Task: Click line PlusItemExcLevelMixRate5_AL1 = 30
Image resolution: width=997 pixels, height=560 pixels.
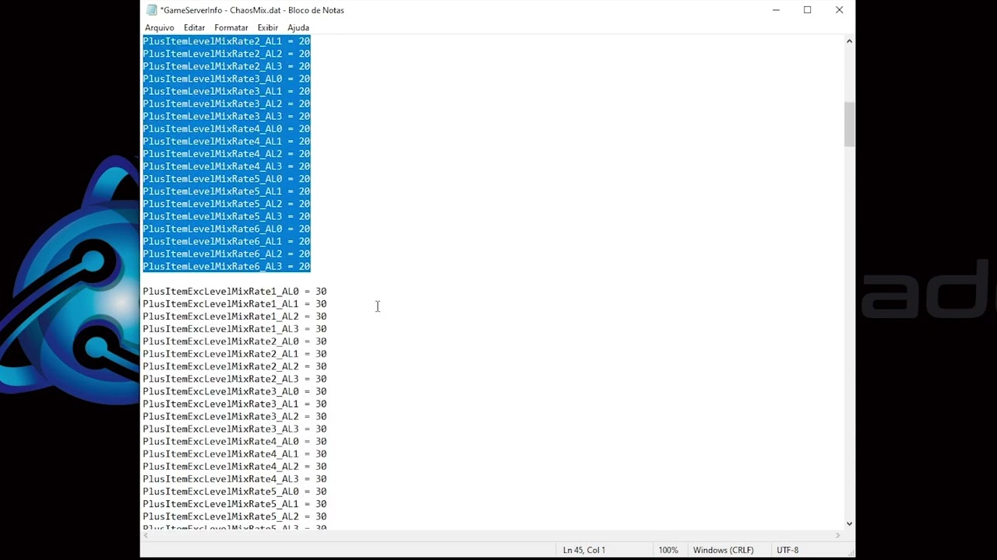Action: pyautogui.click(x=234, y=504)
